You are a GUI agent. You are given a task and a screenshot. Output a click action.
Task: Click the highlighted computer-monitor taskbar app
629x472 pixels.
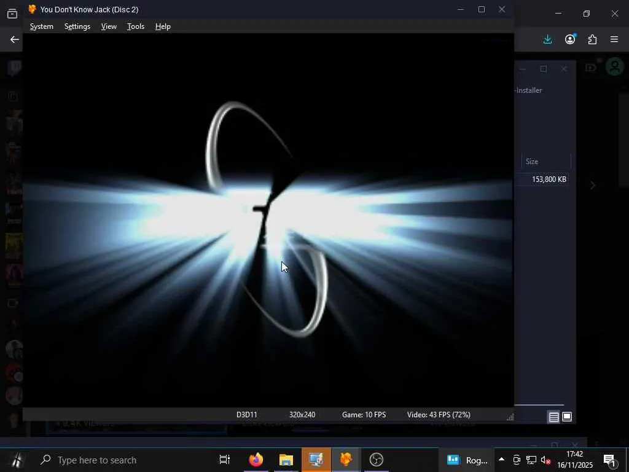[x=316, y=460]
